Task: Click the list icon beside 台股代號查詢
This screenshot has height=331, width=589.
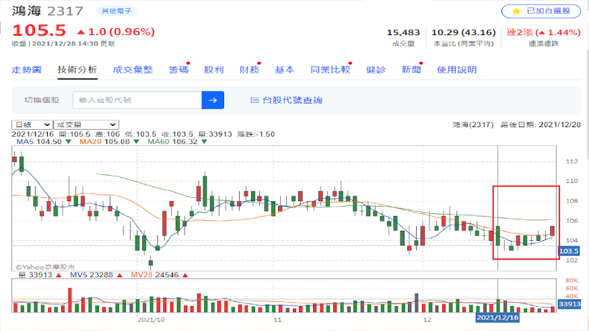Action: pos(254,100)
